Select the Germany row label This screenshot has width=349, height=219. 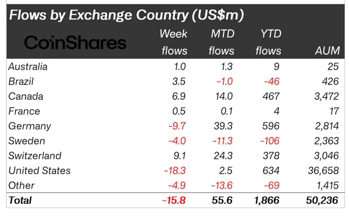pyautogui.click(x=30, y=126)
